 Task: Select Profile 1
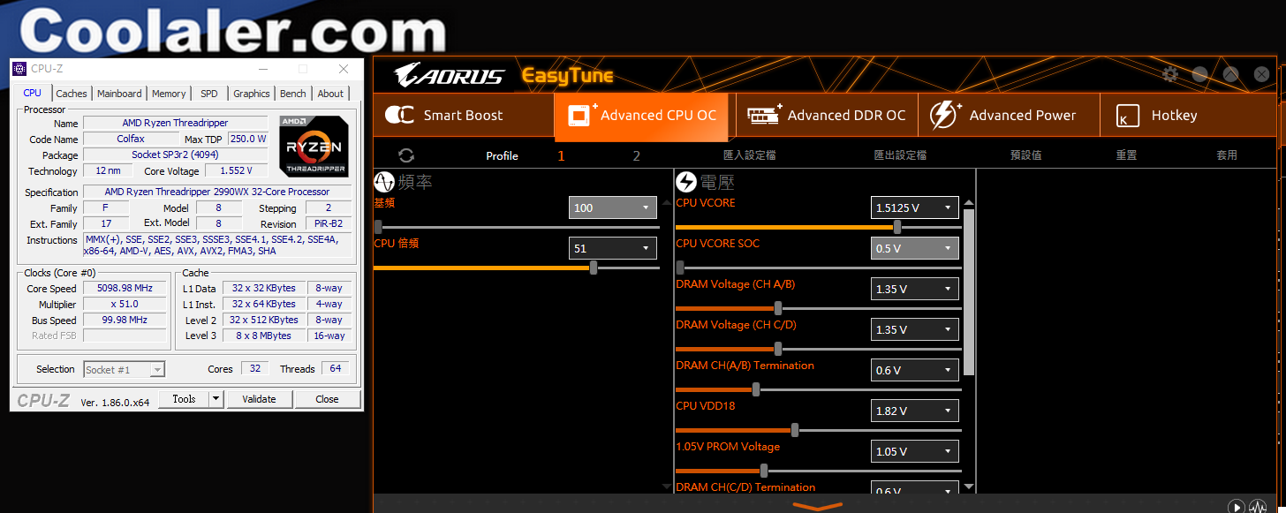pos(561,156)
